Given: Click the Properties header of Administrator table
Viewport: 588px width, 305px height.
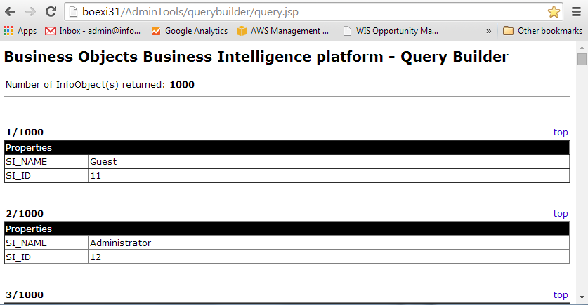Looking at the screenshot, I should pyautogui.click(x=287, y=229).
